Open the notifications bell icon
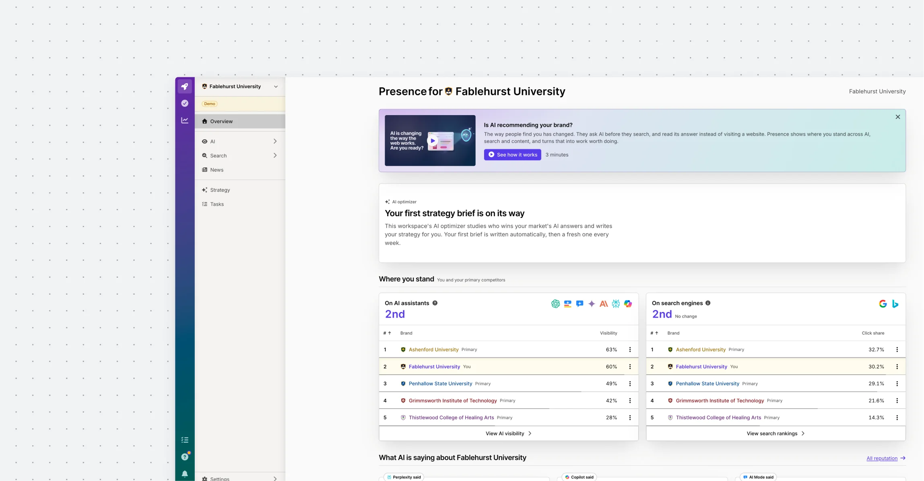The width and height of the screenshot is (924, 481). click(185, 474)
